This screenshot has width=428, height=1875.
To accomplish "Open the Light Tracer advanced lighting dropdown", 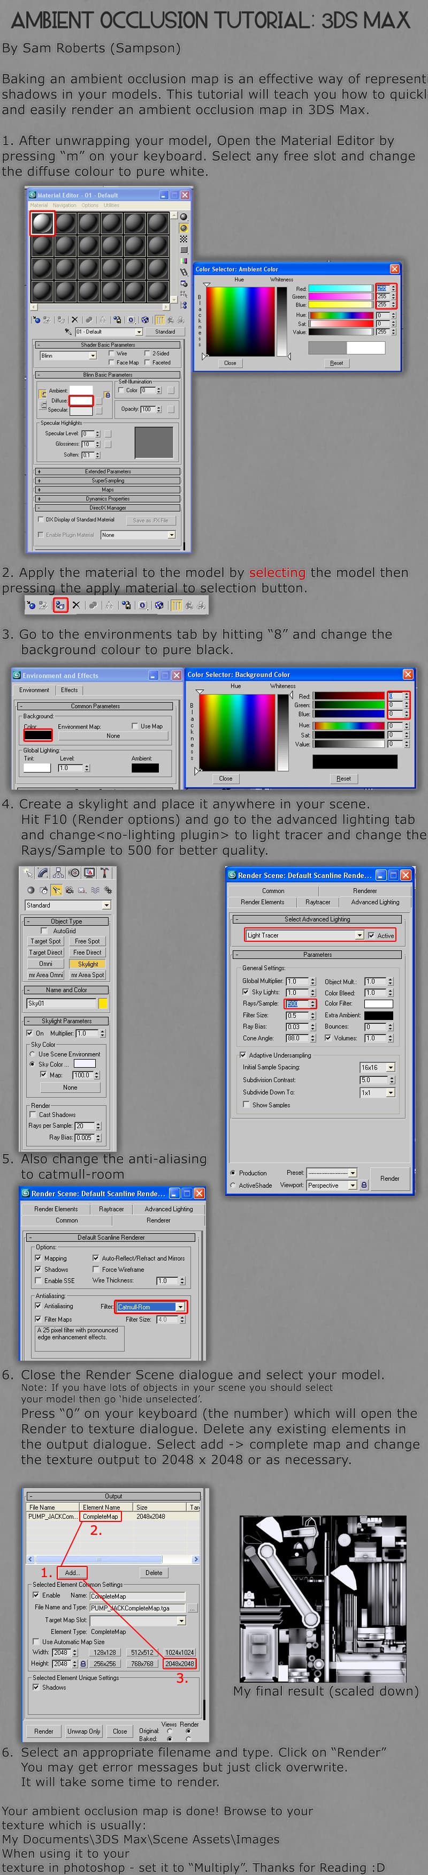I will point(359,935).
